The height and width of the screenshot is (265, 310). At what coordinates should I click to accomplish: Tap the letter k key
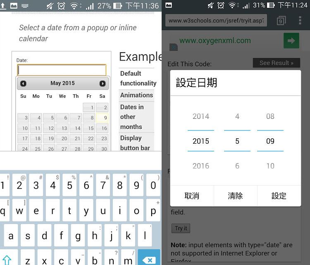coord(128,235)
